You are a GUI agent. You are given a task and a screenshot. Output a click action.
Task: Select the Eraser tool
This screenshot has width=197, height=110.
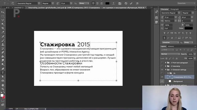click(x=3, y=53)
